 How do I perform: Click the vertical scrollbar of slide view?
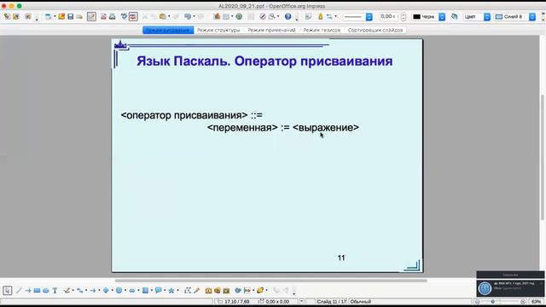coord(543,157)
